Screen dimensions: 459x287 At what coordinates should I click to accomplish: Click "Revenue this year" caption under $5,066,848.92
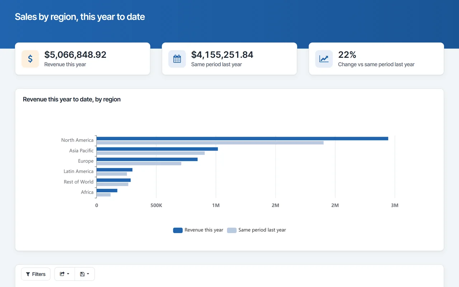coord(65,65)
